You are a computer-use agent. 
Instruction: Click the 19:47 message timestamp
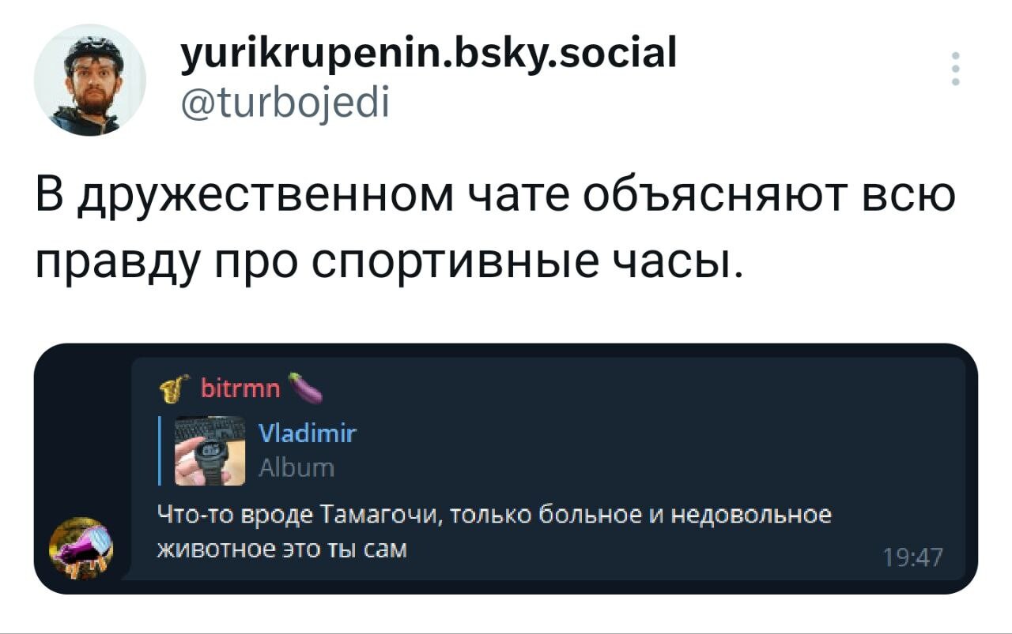913,559
